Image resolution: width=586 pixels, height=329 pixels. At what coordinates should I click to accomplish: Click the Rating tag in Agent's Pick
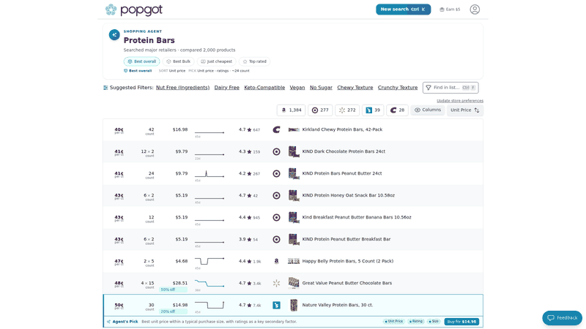point(415,322)
